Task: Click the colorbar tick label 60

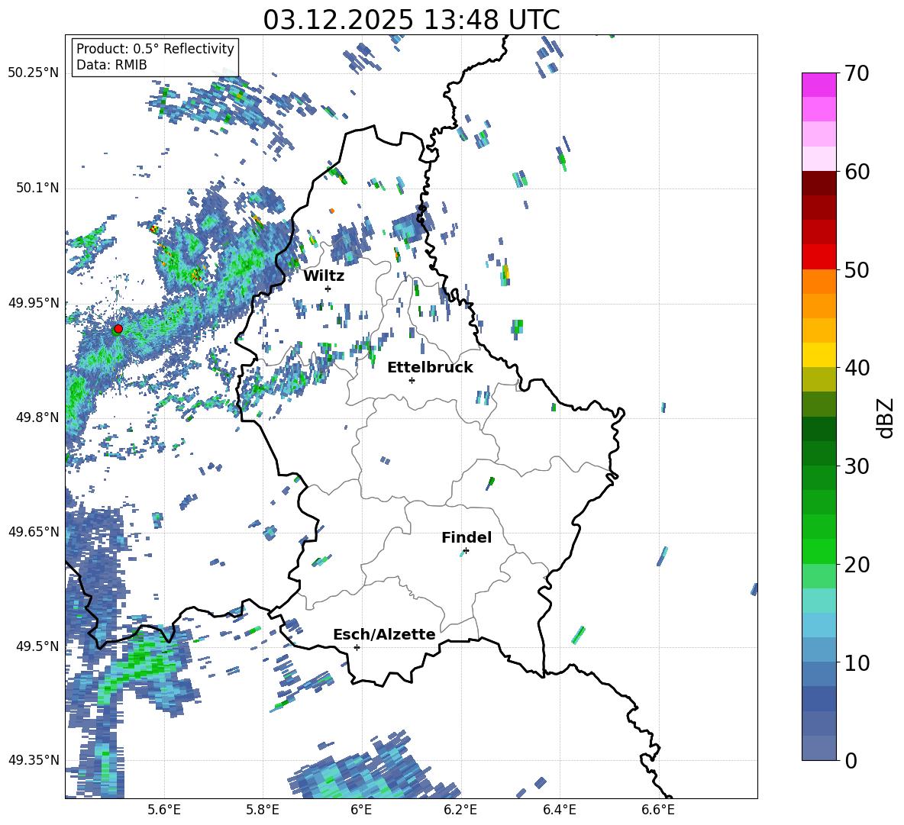Action: click(x=856, y=172)
